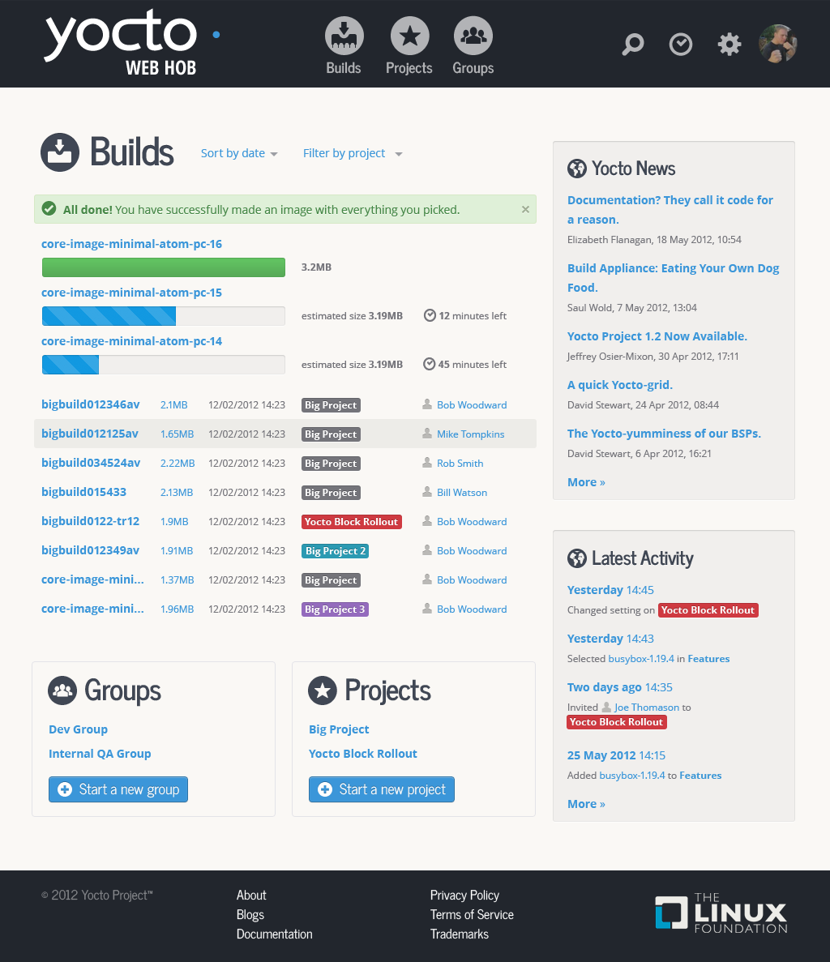Click the Start a new project button

pyautogui.click(x=382, y=789)
